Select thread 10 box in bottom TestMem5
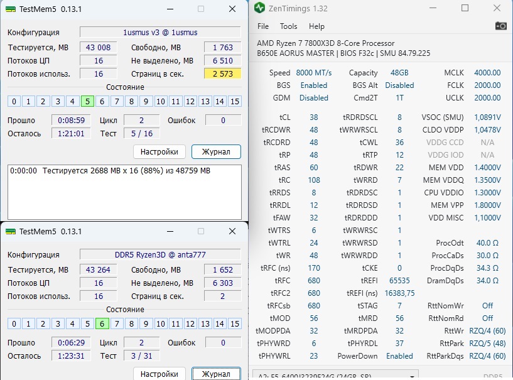This screenshot has height=380, width=513. coord(161,323)
